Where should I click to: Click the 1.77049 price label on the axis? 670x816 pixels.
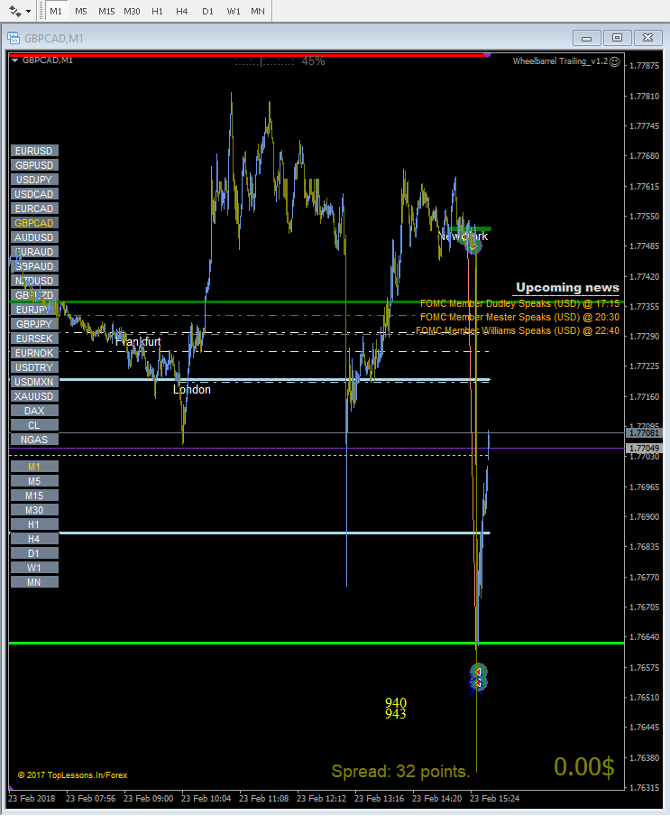[x=644, y=448]
